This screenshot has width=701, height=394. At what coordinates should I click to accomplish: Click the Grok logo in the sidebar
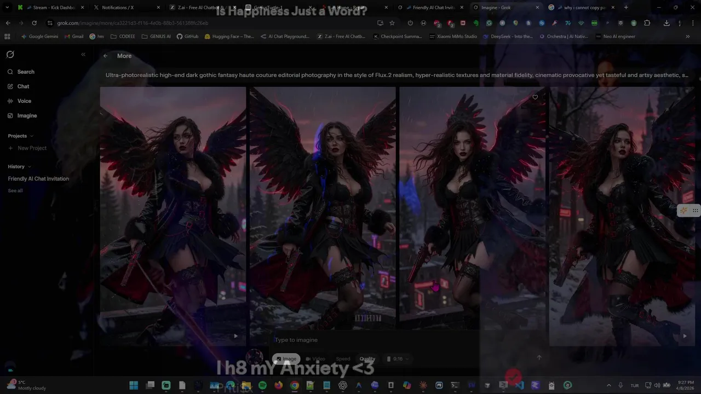tap(10, 55)
